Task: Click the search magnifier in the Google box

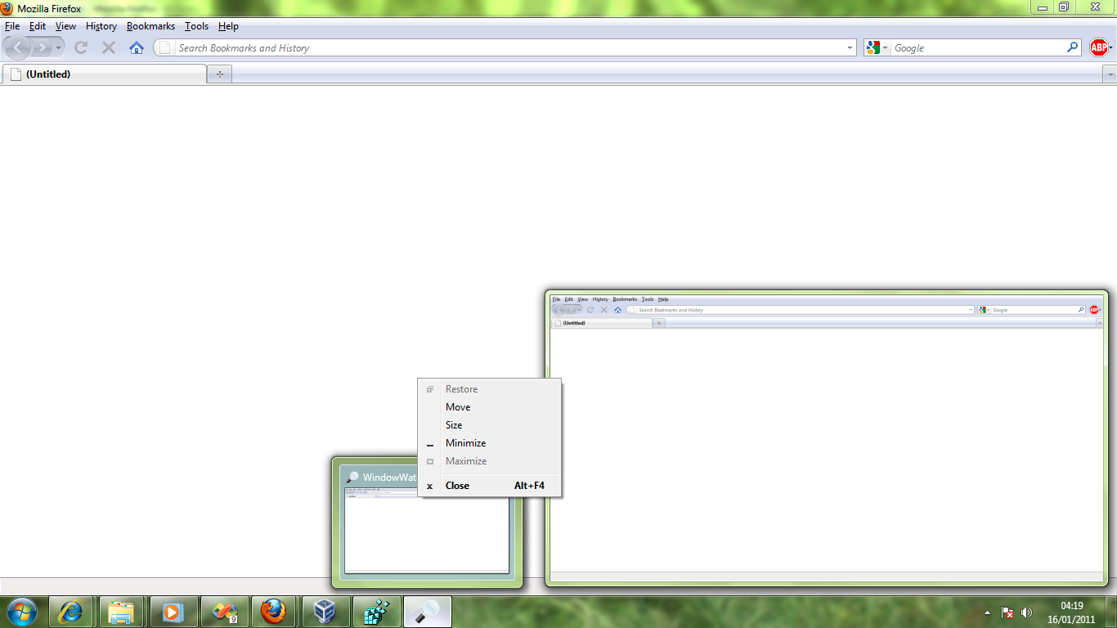Action: [x=1073, y=48]
